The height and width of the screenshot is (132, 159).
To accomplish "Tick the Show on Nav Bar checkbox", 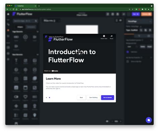I will (x=128, y=61).
